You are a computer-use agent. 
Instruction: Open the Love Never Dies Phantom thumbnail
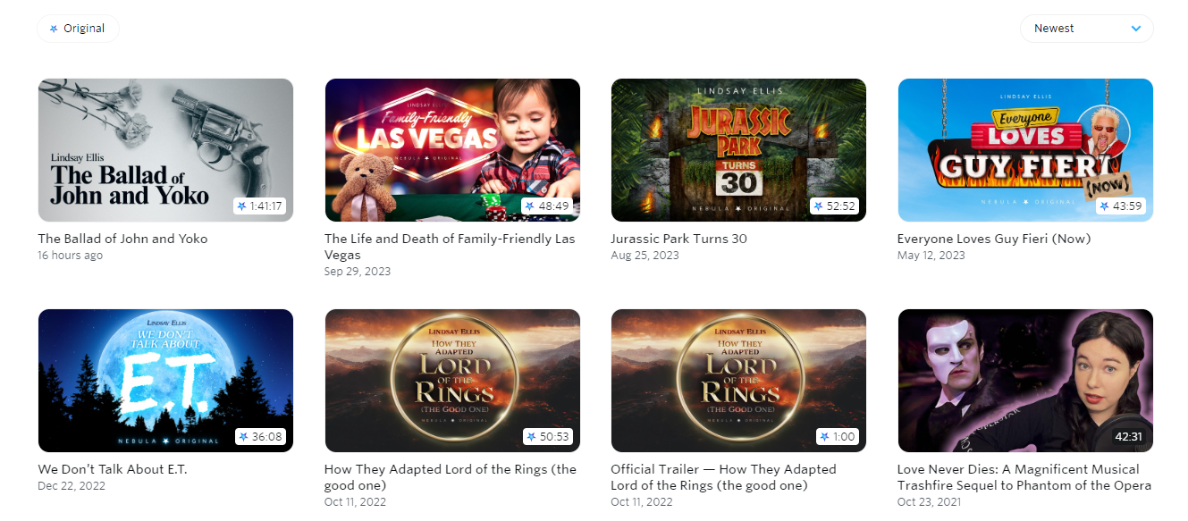1025,381
